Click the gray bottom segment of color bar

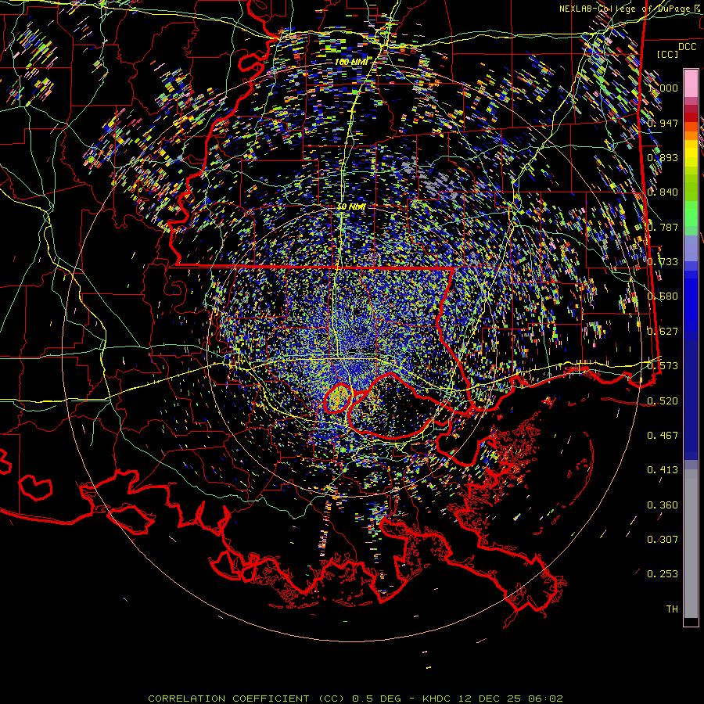[691, 544]
